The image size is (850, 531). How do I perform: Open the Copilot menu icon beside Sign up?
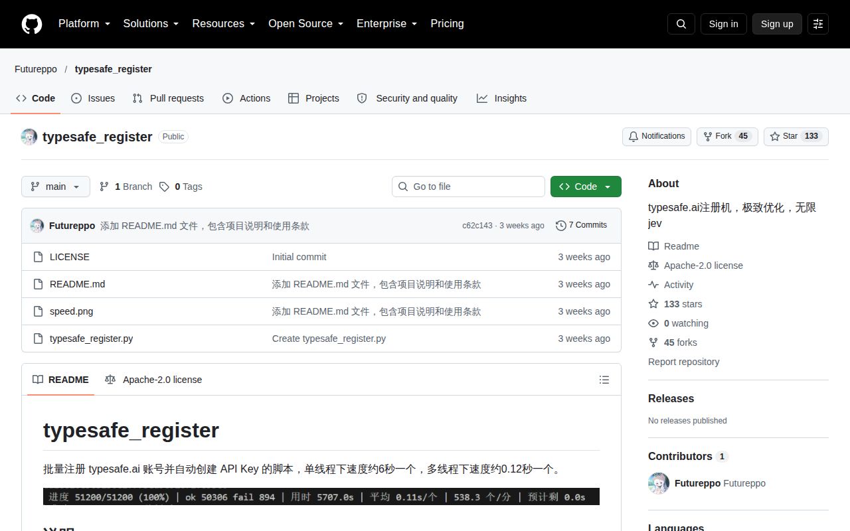click(x=818, y=24)
